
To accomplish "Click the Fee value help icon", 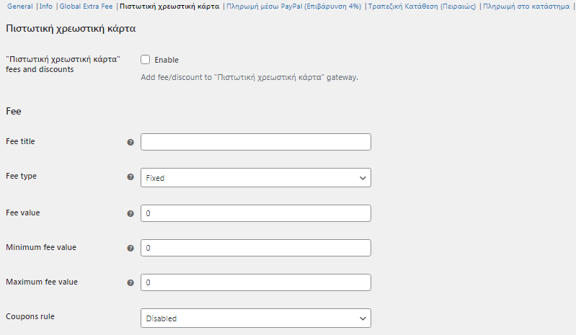I will click(130, 213).
